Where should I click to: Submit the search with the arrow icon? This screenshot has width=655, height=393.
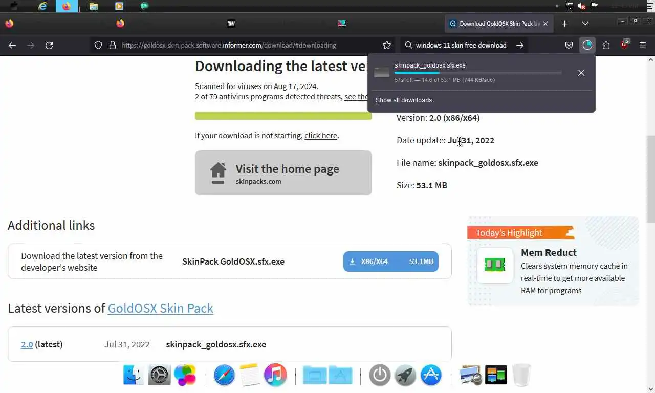[520, 45]
